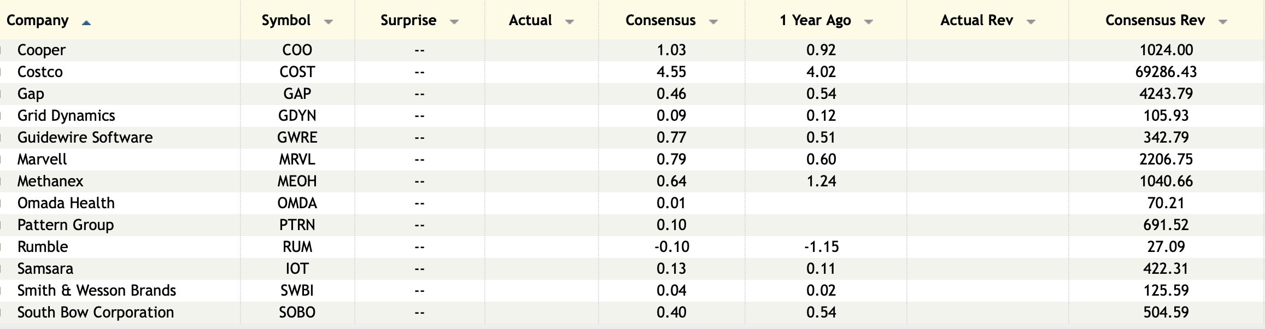Image resolution: width=1265 pixels, height=329 pixels.
Task: Click the IOT ticker symbol
Action: (297, 269)
